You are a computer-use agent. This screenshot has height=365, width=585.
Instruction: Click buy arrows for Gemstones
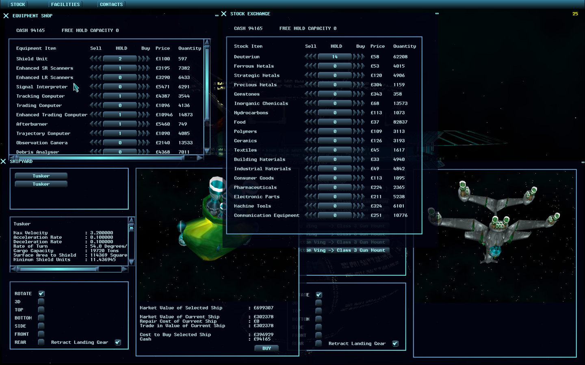(359, 94)
